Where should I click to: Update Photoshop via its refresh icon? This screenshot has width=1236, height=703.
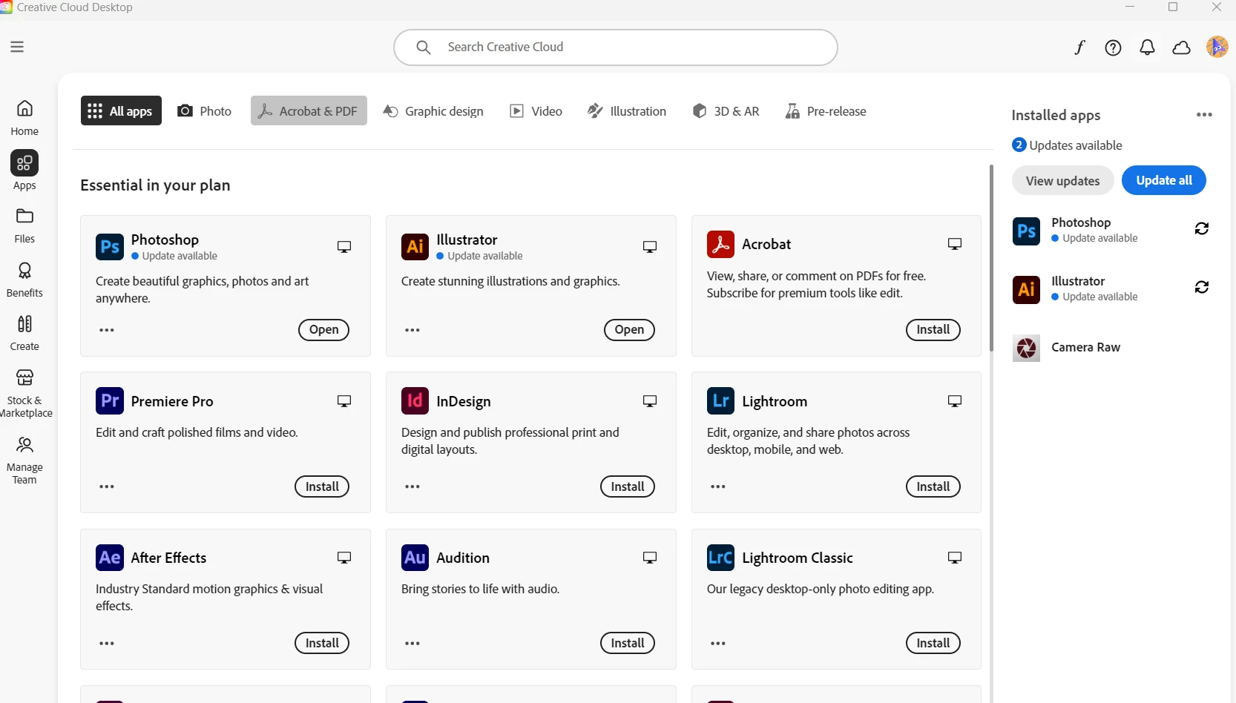click(x=1202, y=228)
